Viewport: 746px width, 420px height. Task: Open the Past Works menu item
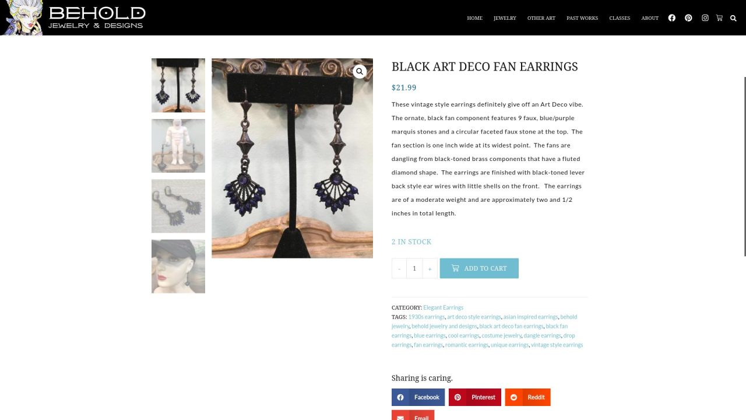582,18
